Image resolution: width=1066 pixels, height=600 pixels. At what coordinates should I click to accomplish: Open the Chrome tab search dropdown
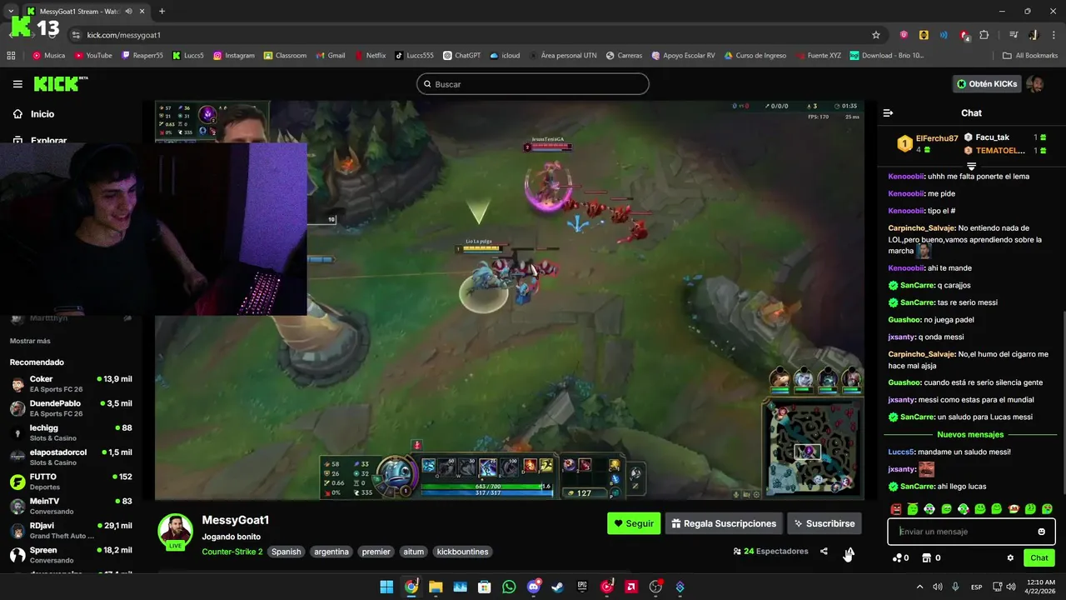pyautogui.click(x=10, y=11)
